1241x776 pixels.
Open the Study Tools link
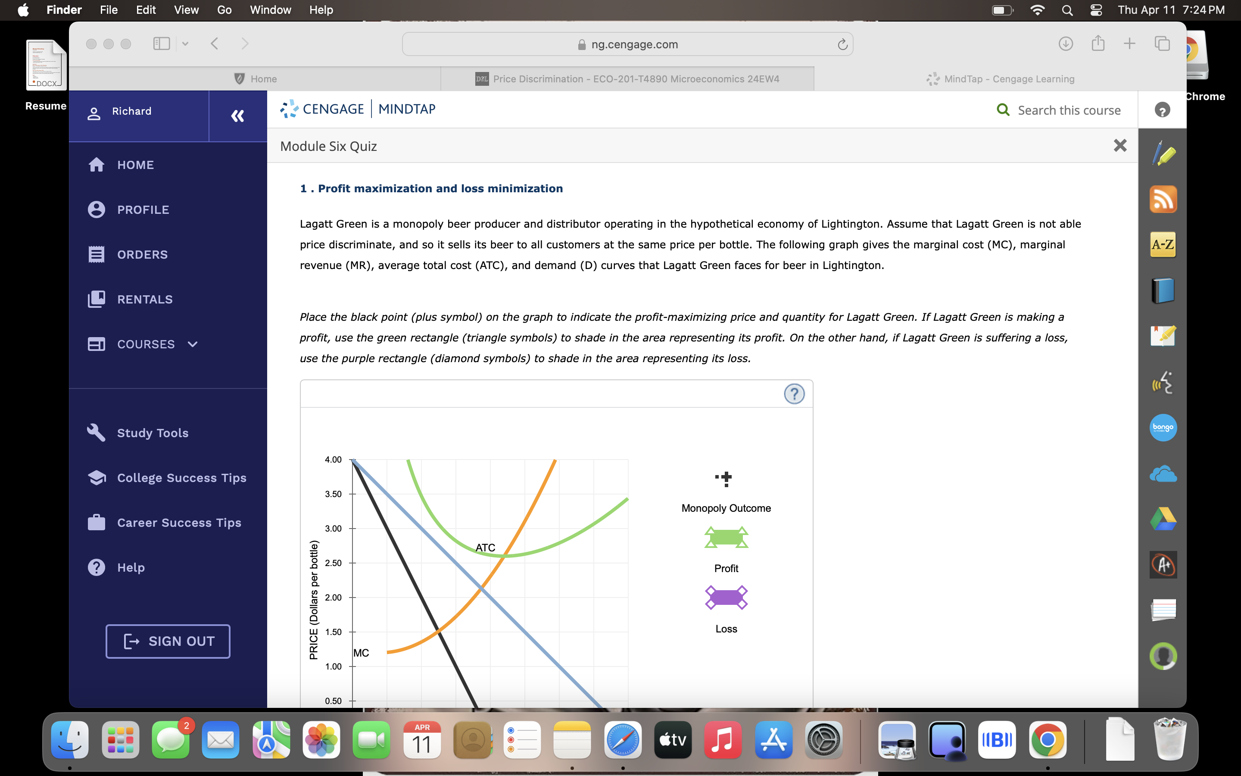coord(152,433)
